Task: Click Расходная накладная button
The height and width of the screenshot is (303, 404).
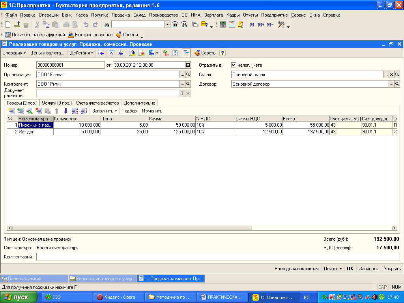Action: [297, 269]
